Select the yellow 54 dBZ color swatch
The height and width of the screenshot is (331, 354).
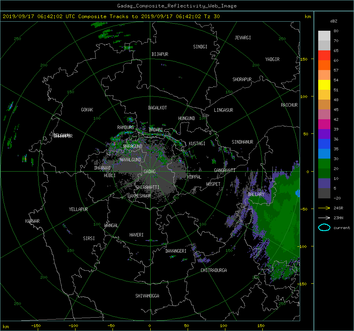[324, 85]
